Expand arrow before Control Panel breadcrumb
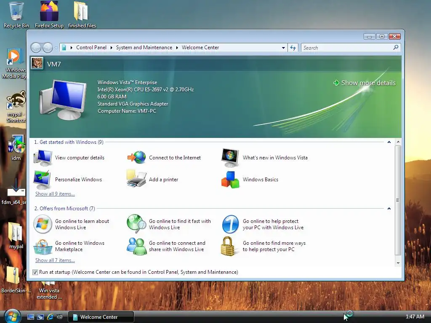Screen dimensions: 431x323 [72, 48]
